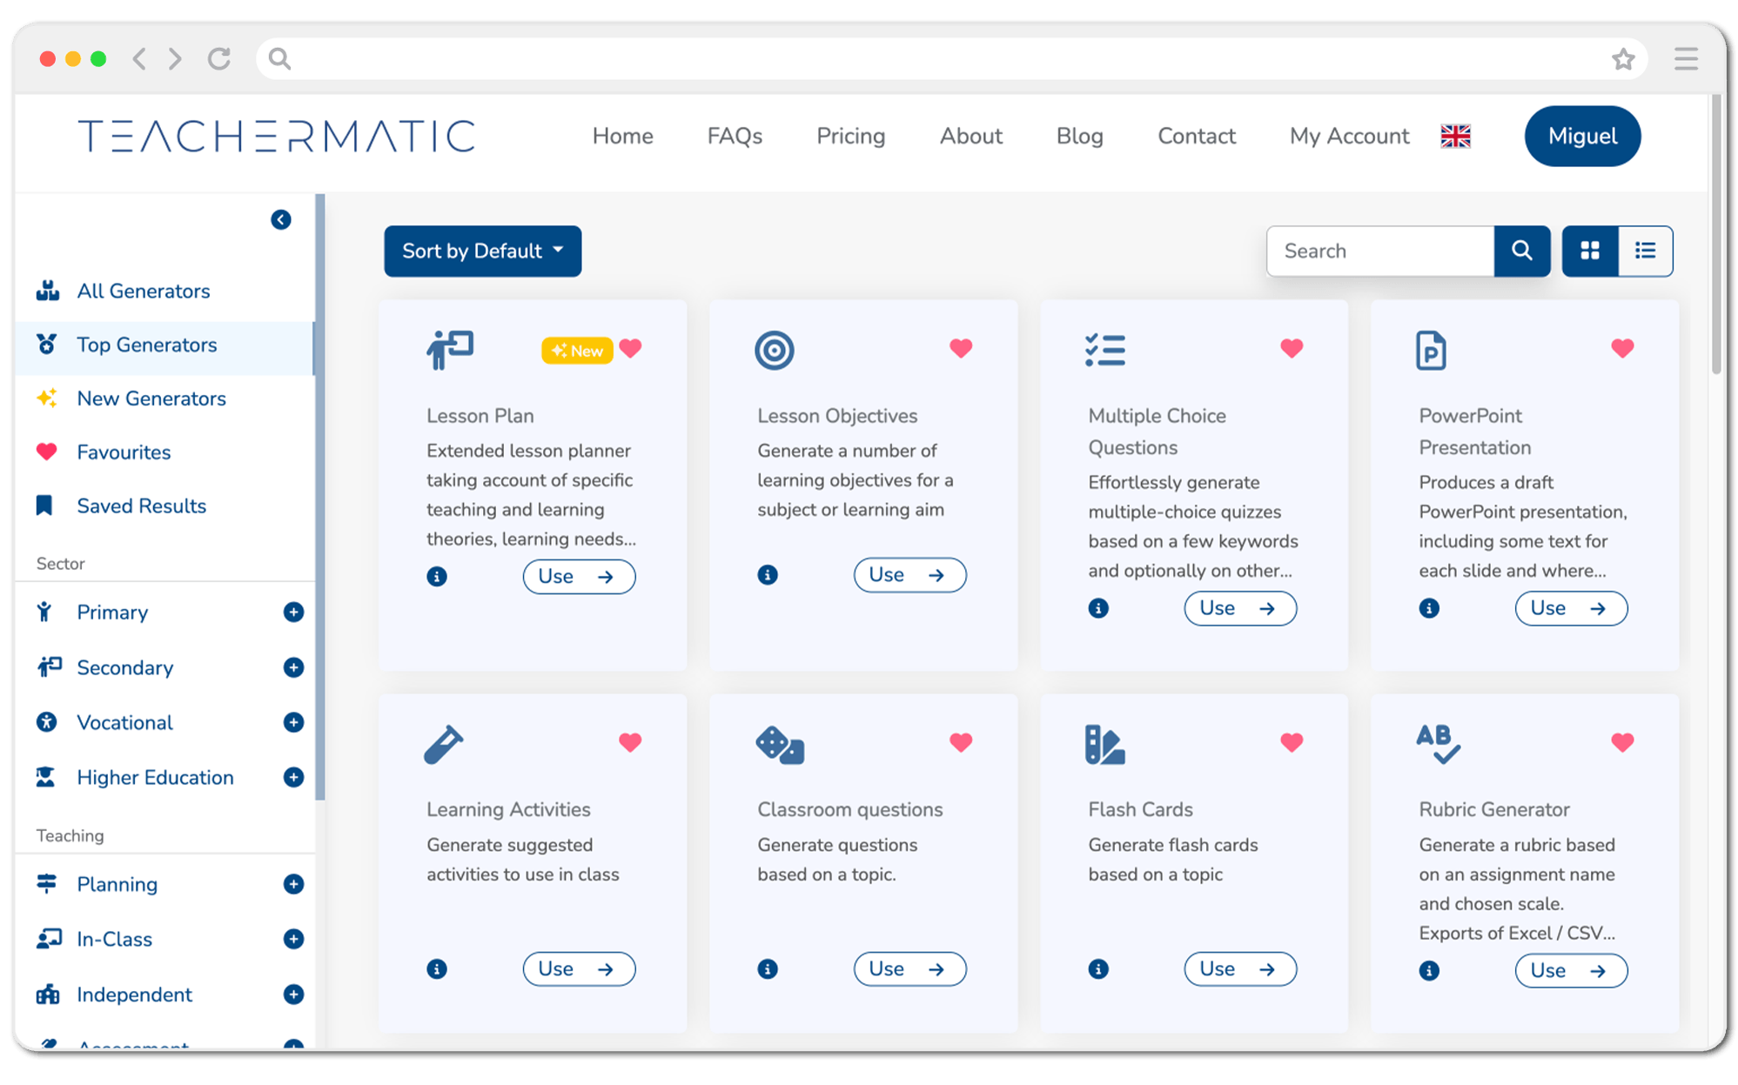Open the Sort by Default dropdown

click(482, 251)
